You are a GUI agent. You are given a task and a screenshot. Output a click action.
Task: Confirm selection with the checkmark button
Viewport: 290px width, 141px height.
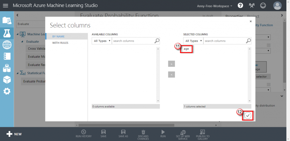tap(248, 116)
